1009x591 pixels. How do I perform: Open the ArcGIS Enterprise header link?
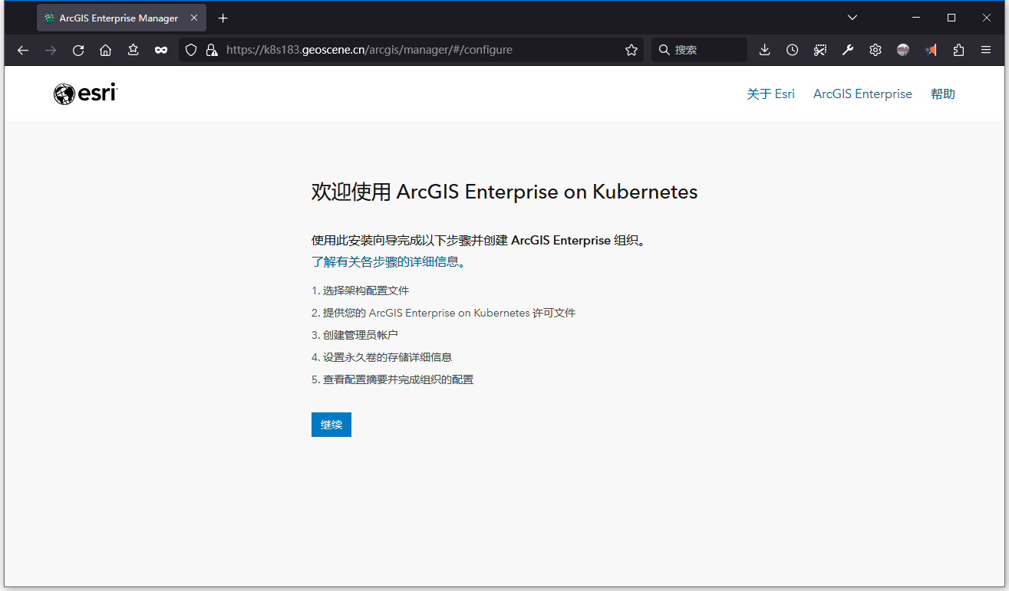[862, 94]
